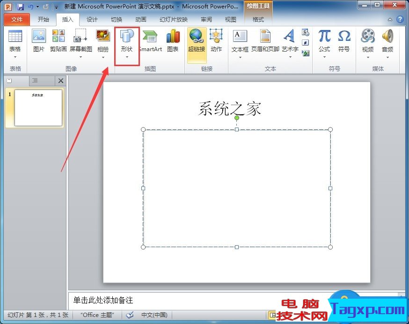The width and height of the screenshot is (409, 324).
Task: Switch to the slides thumbnail pane tab
Action: tap(16, 81)
